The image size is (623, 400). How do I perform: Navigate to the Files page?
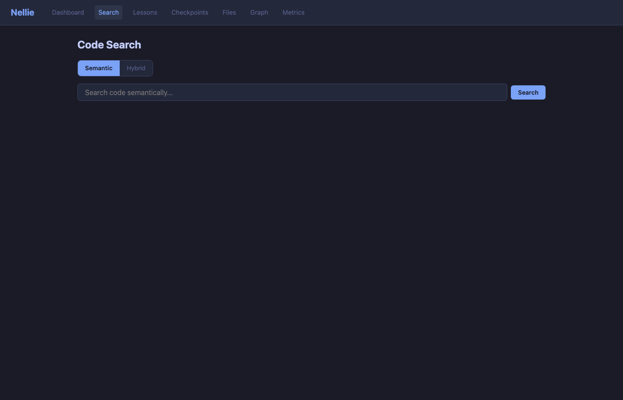pos(229,12)
